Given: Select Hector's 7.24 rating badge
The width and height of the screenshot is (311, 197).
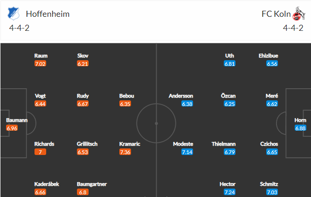Looking at the screenshot, I should [230, 192].
